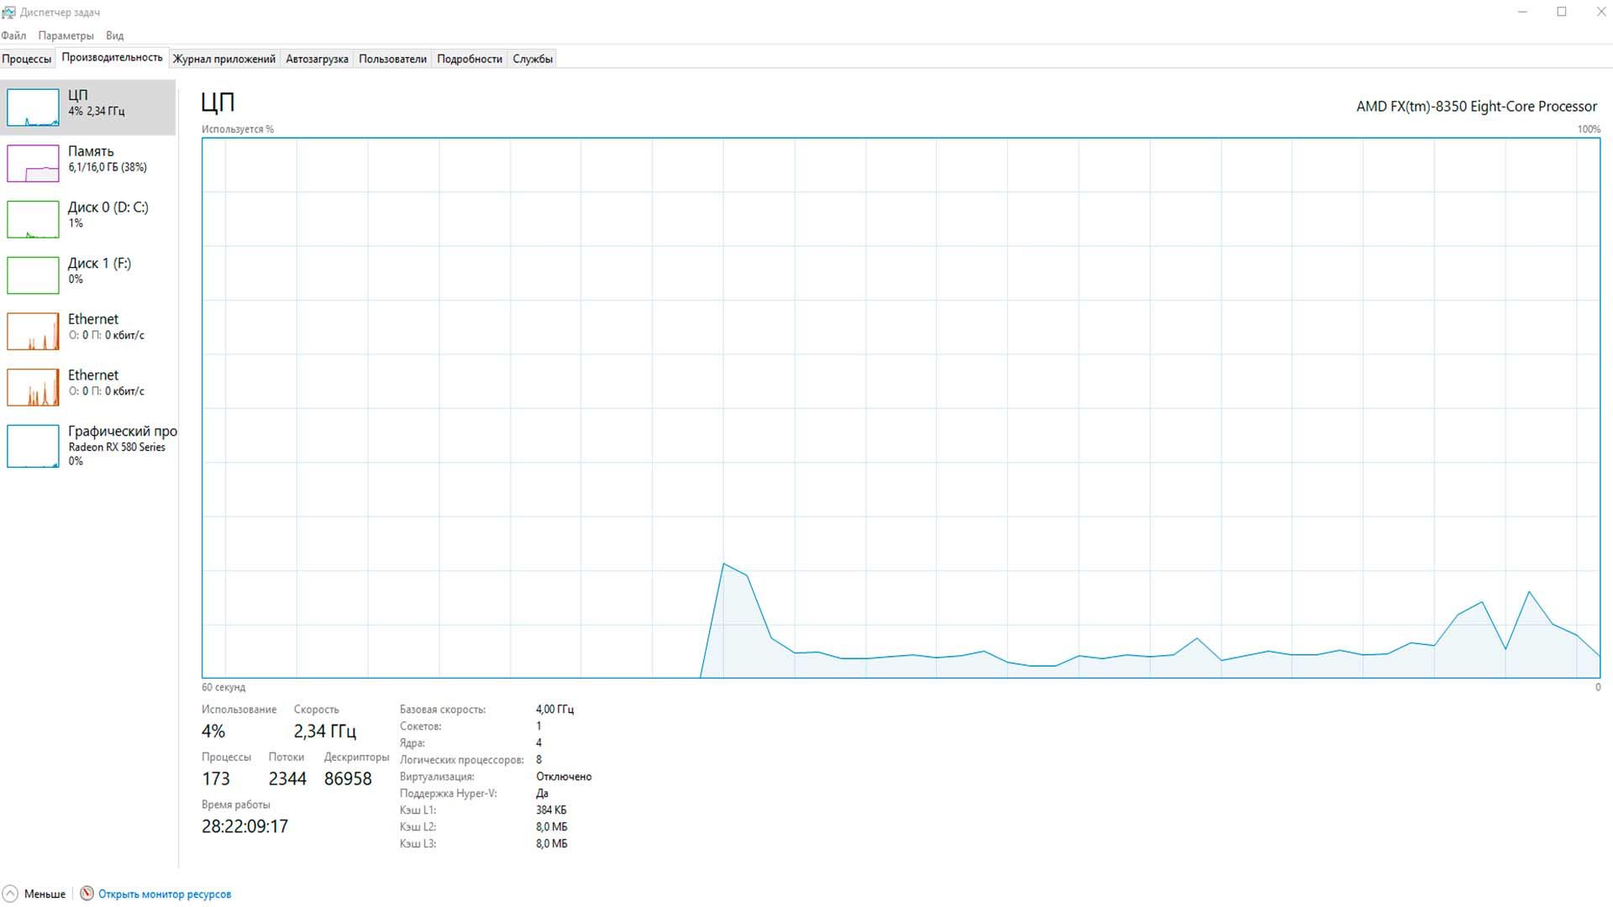
Task: Click the resource monitor icon at bottom
Action: click(87, 894)
